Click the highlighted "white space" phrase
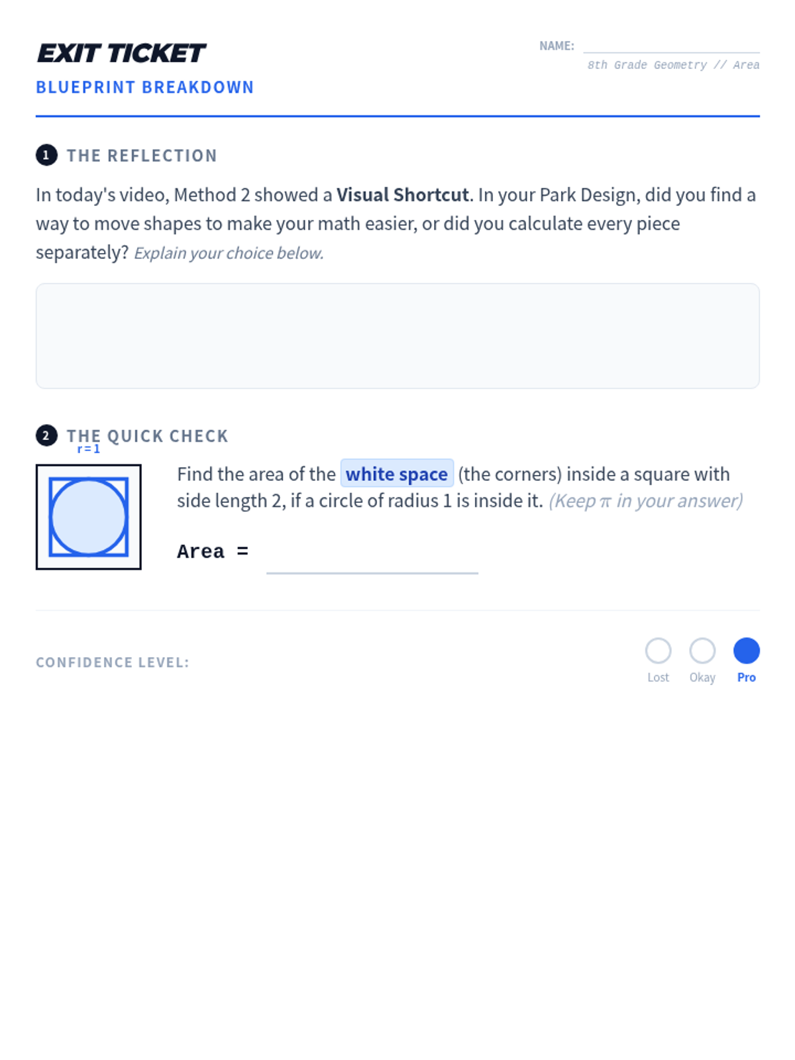 pyautogui.click(x=397, y=474)
